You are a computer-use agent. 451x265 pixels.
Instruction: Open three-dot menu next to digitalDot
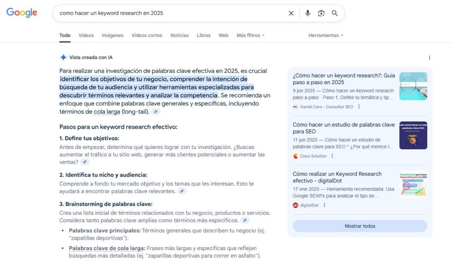[324, 205]
